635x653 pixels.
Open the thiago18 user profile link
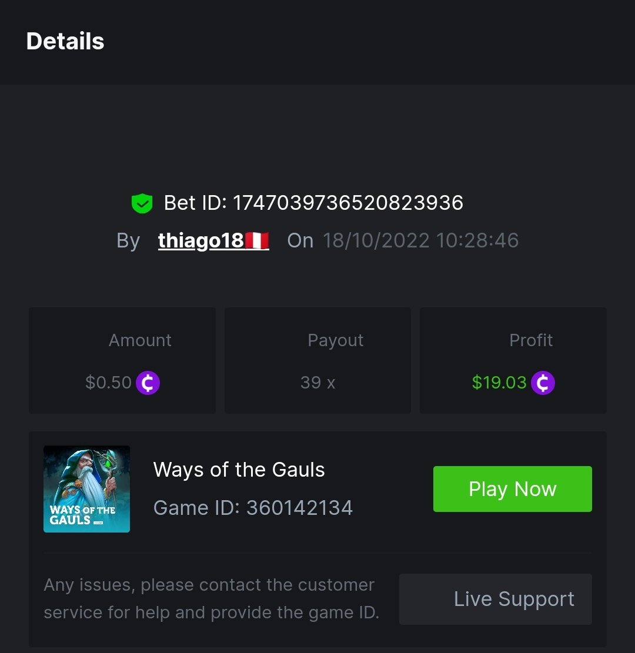click(200, 240)
